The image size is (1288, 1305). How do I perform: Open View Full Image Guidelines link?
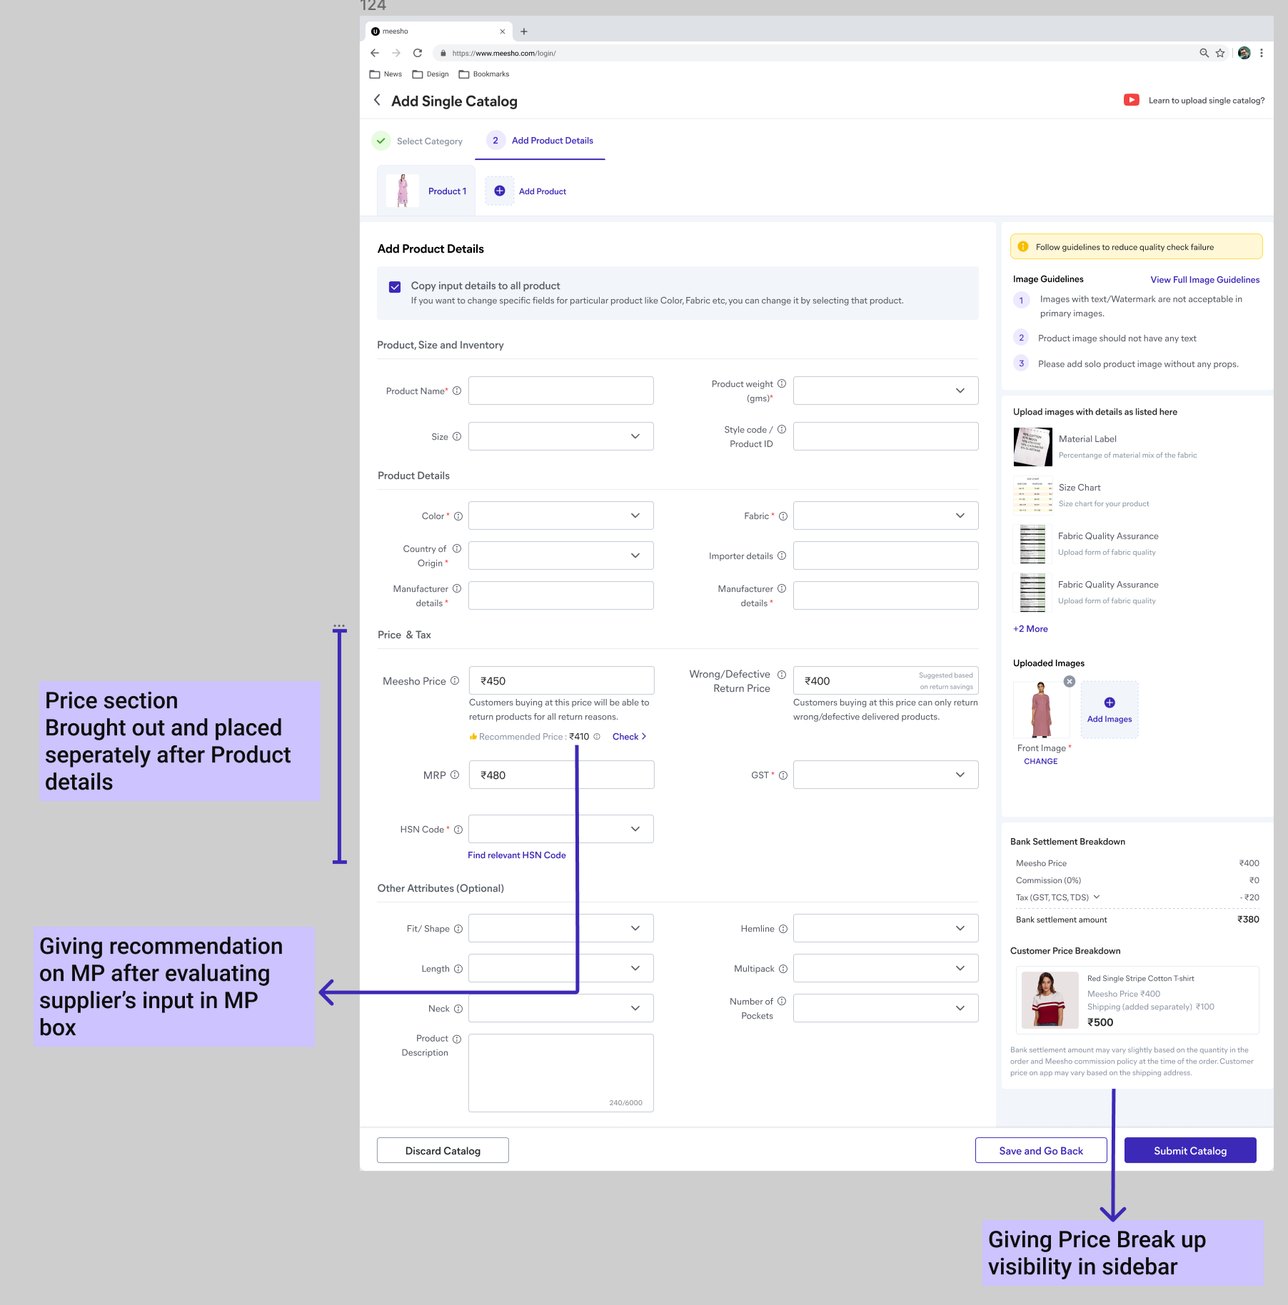tap(1205, 280)
